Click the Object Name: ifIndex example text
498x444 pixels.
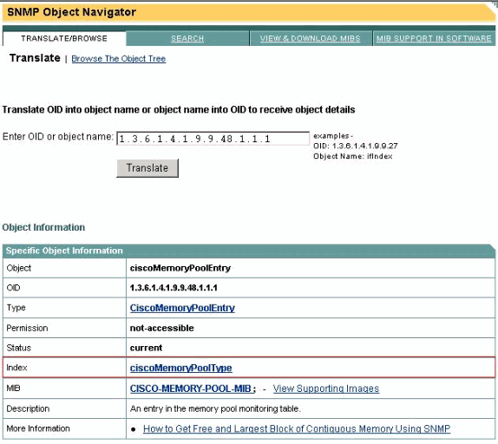point(353,156)
